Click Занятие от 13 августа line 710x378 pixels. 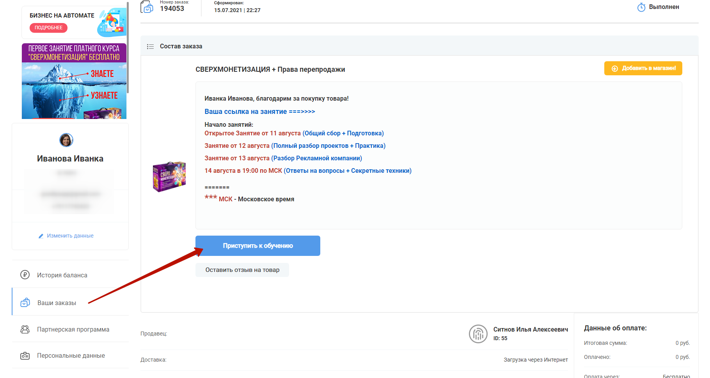click(x=283, y=158)
